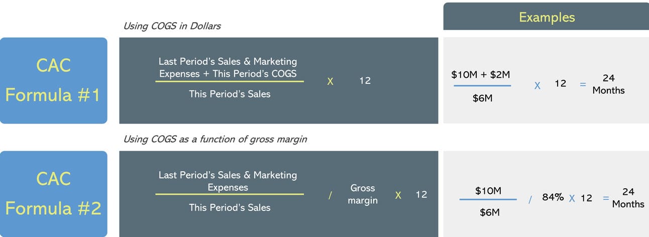
Task: Click the blue CAC Formula #2 box
Action: point(54,194)
